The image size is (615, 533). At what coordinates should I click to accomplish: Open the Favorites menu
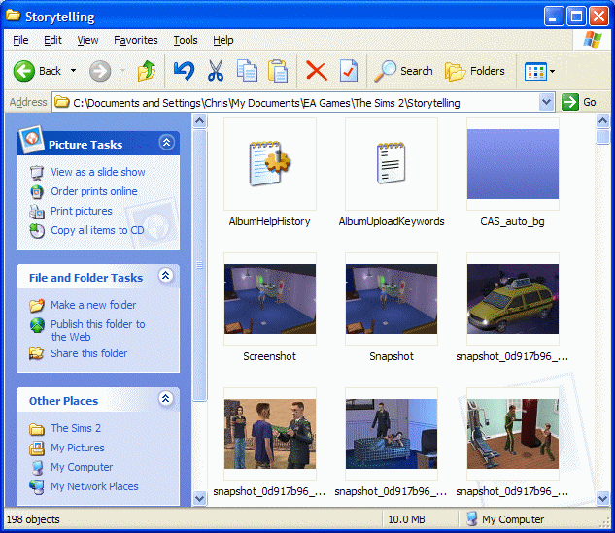point(136,40)
